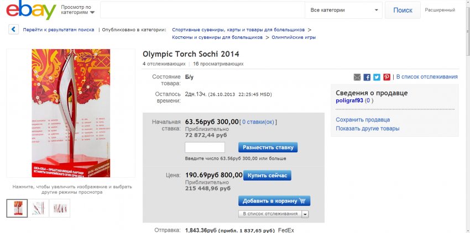The width and height of the screenshot is (470, 233).
Task: Pin listing on Pinterest
Action: point(387,77)
